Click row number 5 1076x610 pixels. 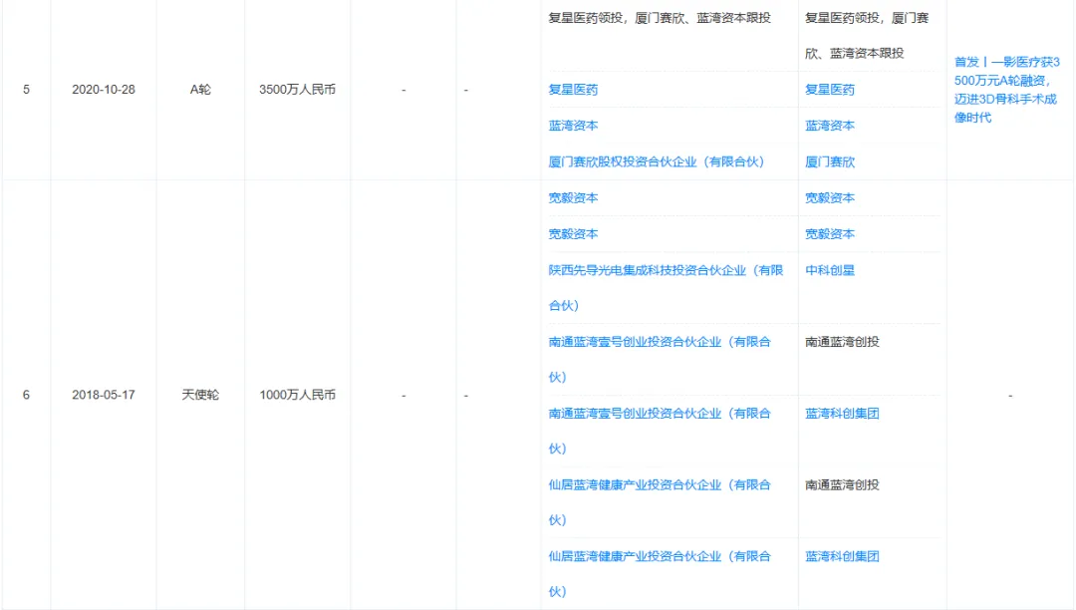pos(26,89)
